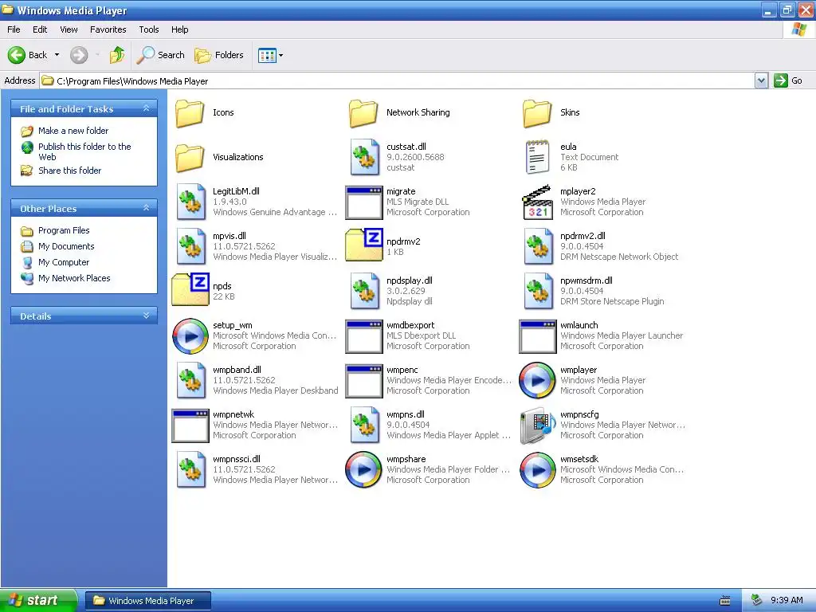Select the eula text document icon
Screen dimensions: 816x612
pyautogui.click(x=537, y=157)
